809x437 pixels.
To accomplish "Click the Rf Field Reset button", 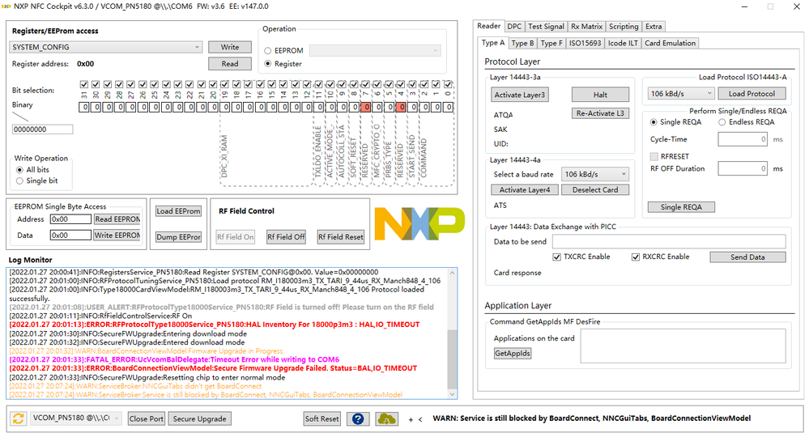I will pyautogui.click(x=340, y=237).
